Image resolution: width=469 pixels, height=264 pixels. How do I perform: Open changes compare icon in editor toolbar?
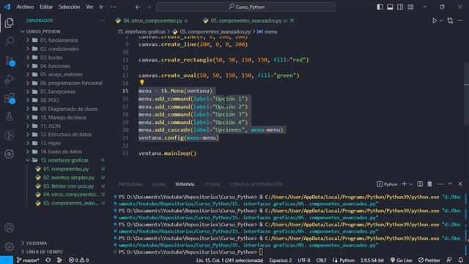point(450,21)
